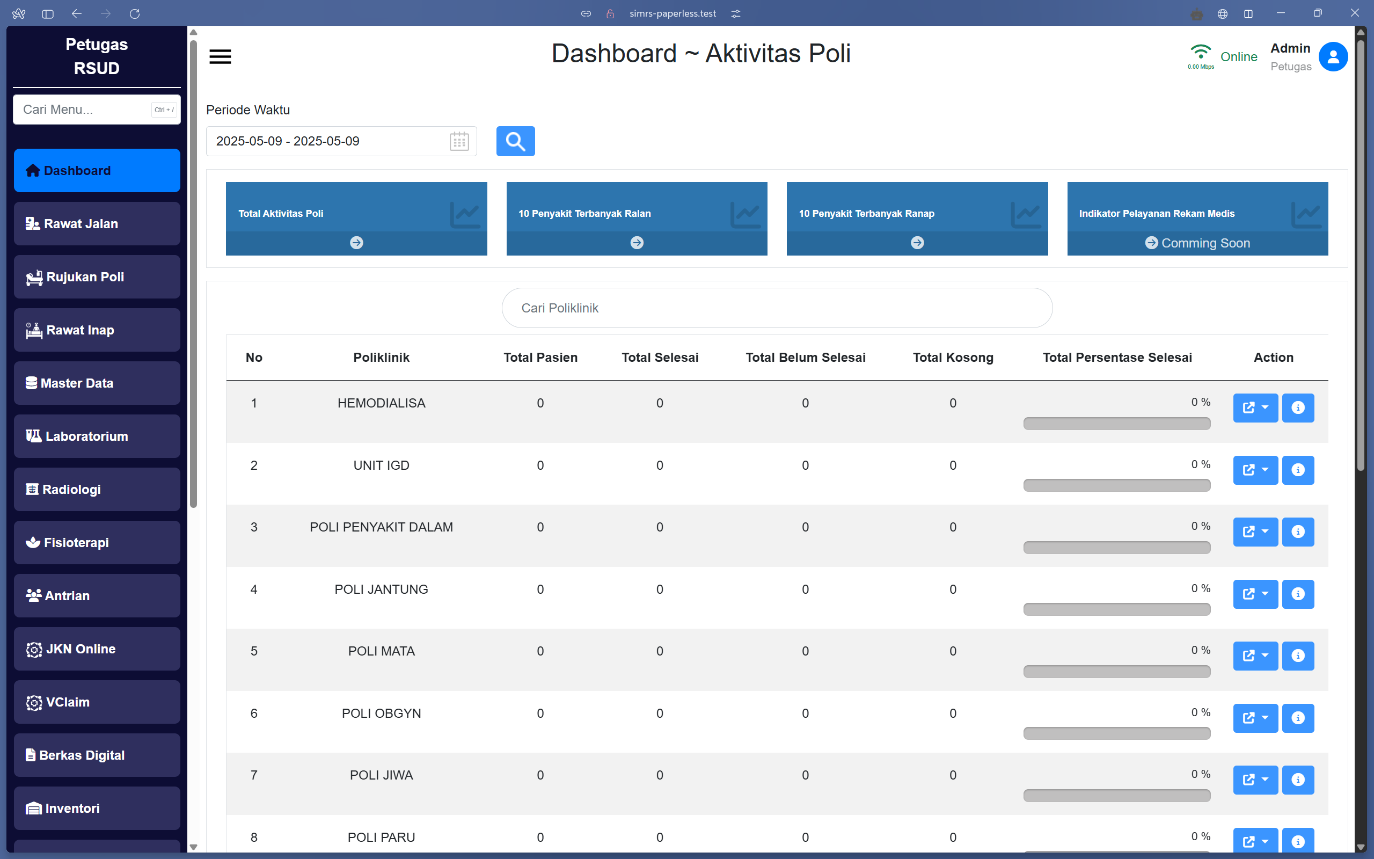Click the blue search magnifier button
The height and width of the screenshot is (859, 1374).
coord(515,141)
